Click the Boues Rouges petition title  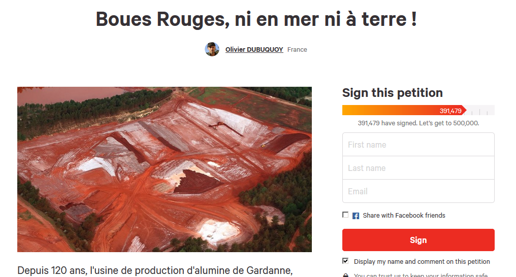coord(256,19)
